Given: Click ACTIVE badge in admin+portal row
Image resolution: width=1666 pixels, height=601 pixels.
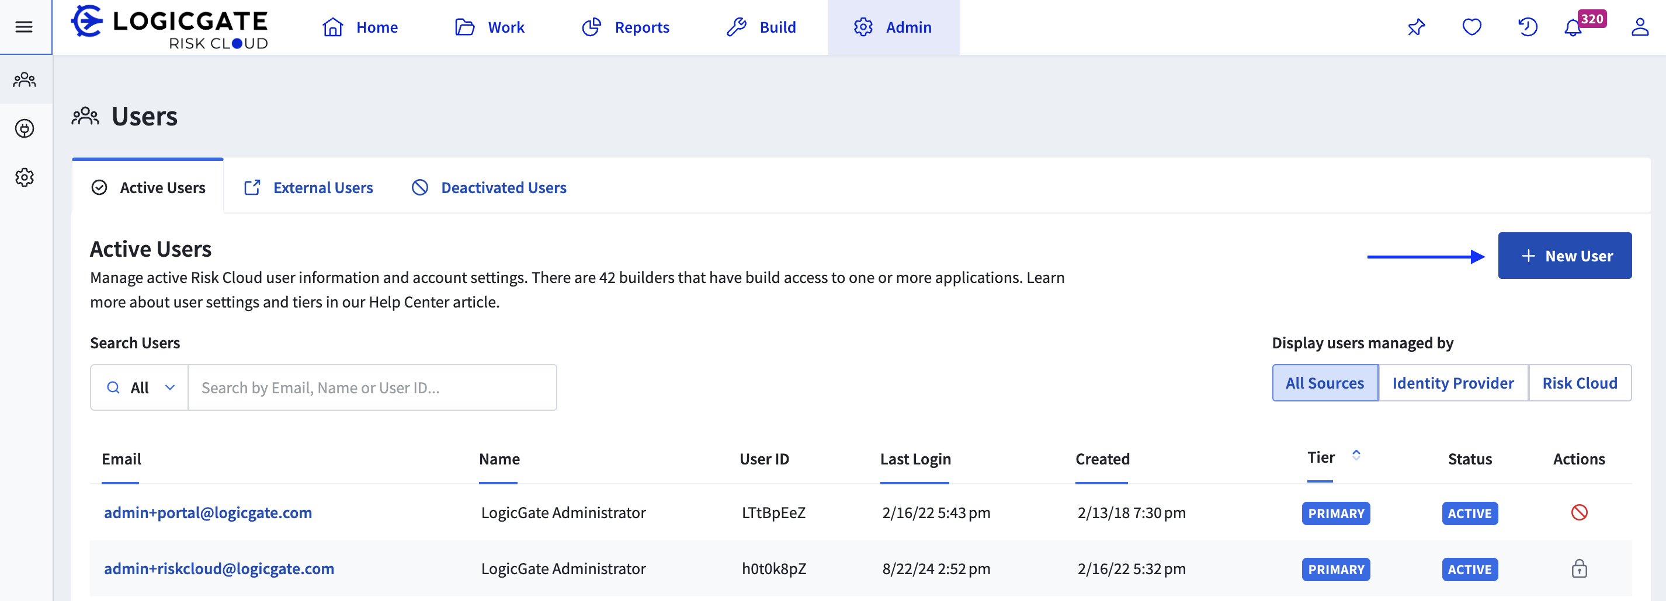Looking at the screenshot, I should [x=1469, y=513].
